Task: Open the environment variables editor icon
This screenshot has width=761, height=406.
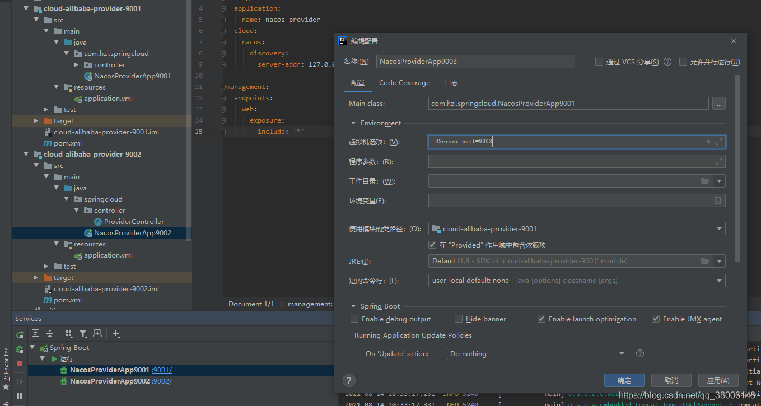Action: (718, 200)
